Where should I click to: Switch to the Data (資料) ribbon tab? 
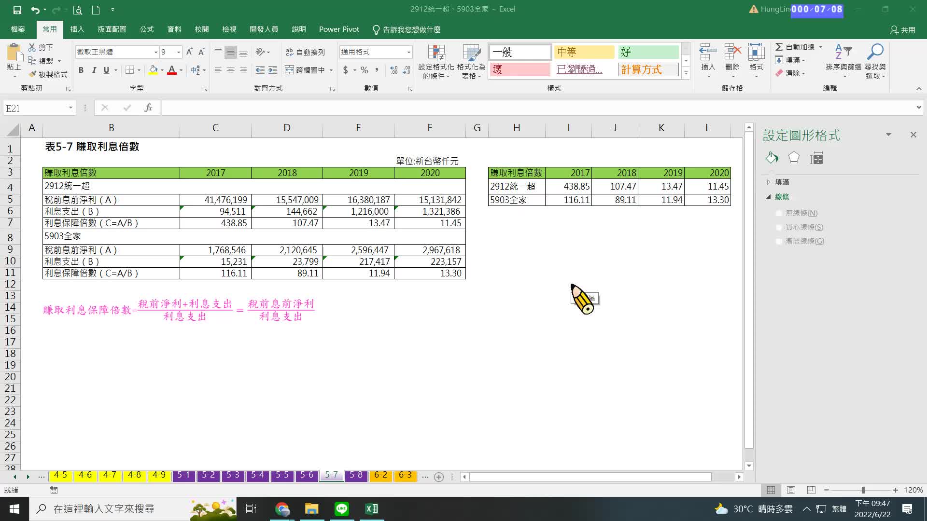174,29
